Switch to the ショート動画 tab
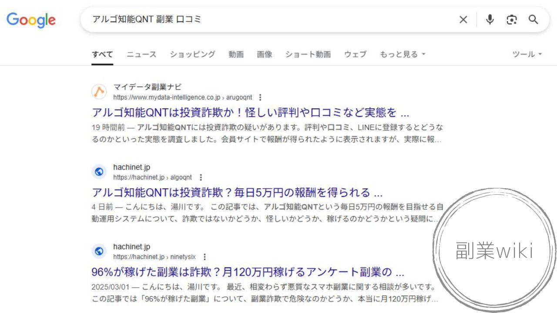 click(308, 54)
